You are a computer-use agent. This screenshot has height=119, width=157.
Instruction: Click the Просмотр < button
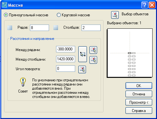[139, 102]
